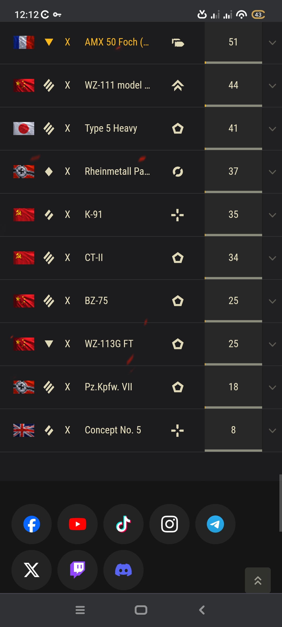The height and width of the screenshot is (627, 282).
Task: Expand the K-91 row chevron
Action: [272, 215]
